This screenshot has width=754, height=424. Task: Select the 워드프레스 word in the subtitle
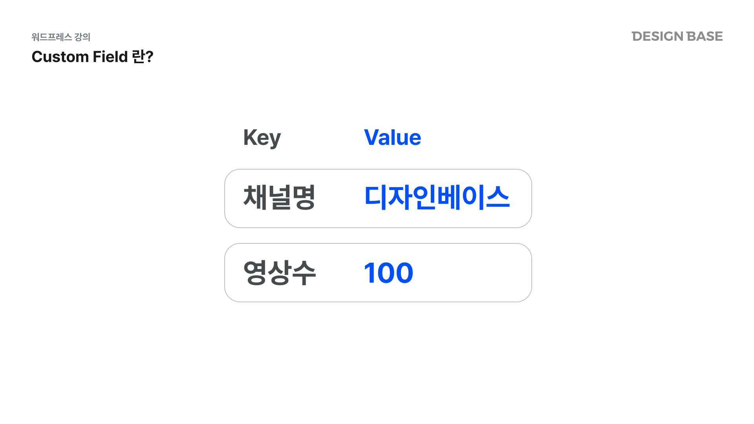tap(51, 37)
